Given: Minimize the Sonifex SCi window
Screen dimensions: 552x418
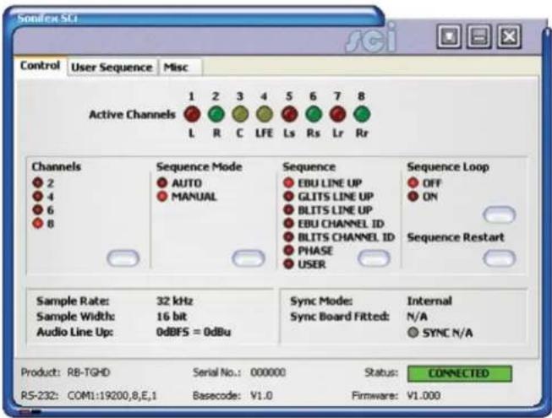Looking at the screenshot, I should point(478,36).
